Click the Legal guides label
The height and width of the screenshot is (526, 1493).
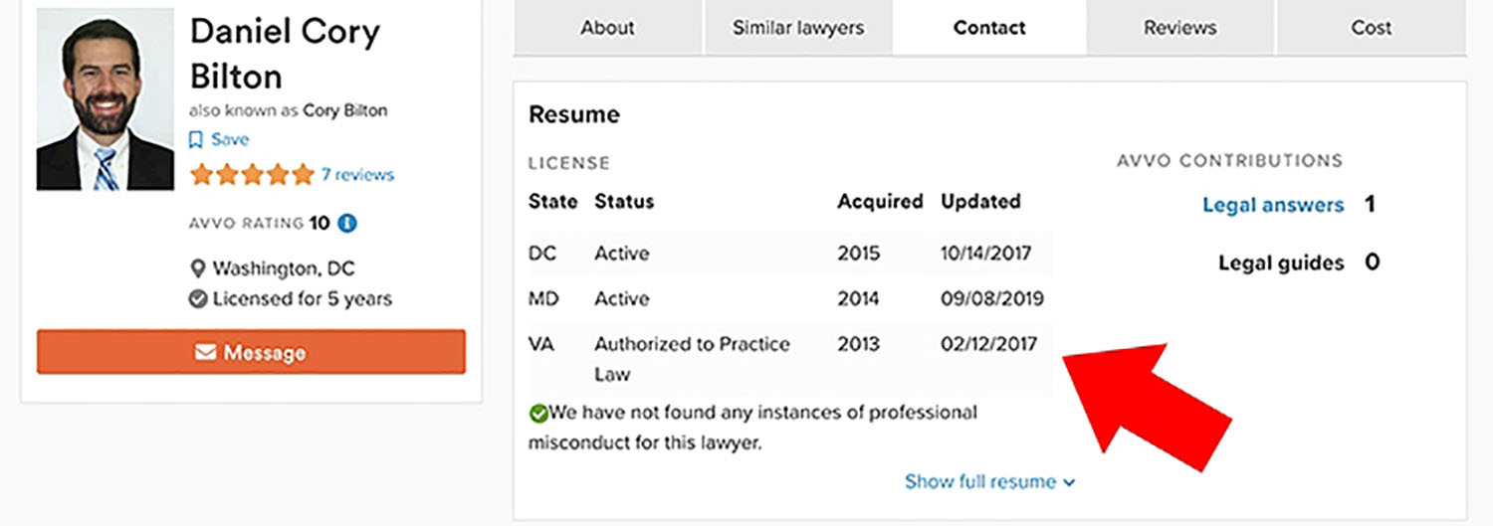click(x=1281, y=263)
